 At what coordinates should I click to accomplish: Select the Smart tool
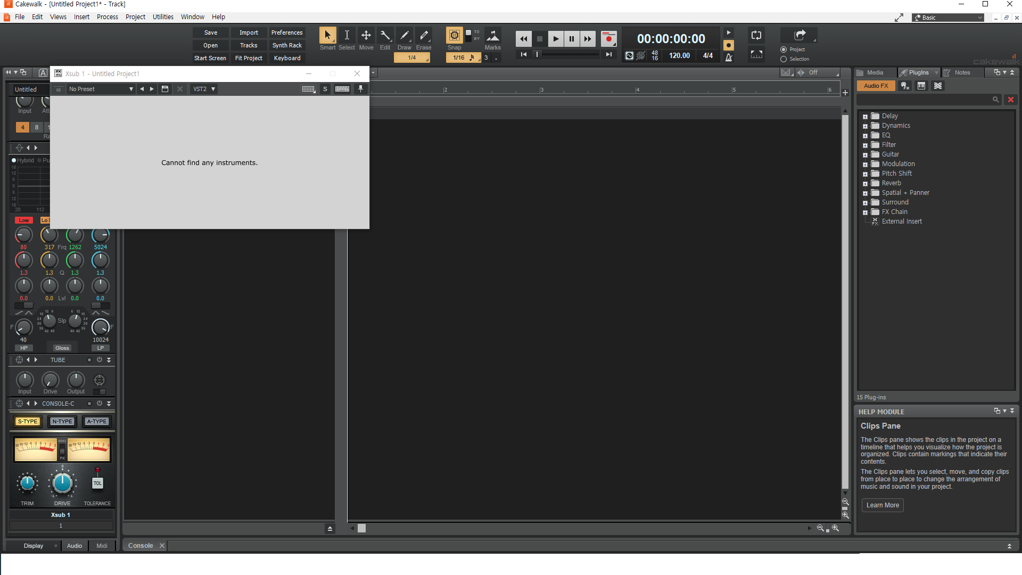coord(327,36)
